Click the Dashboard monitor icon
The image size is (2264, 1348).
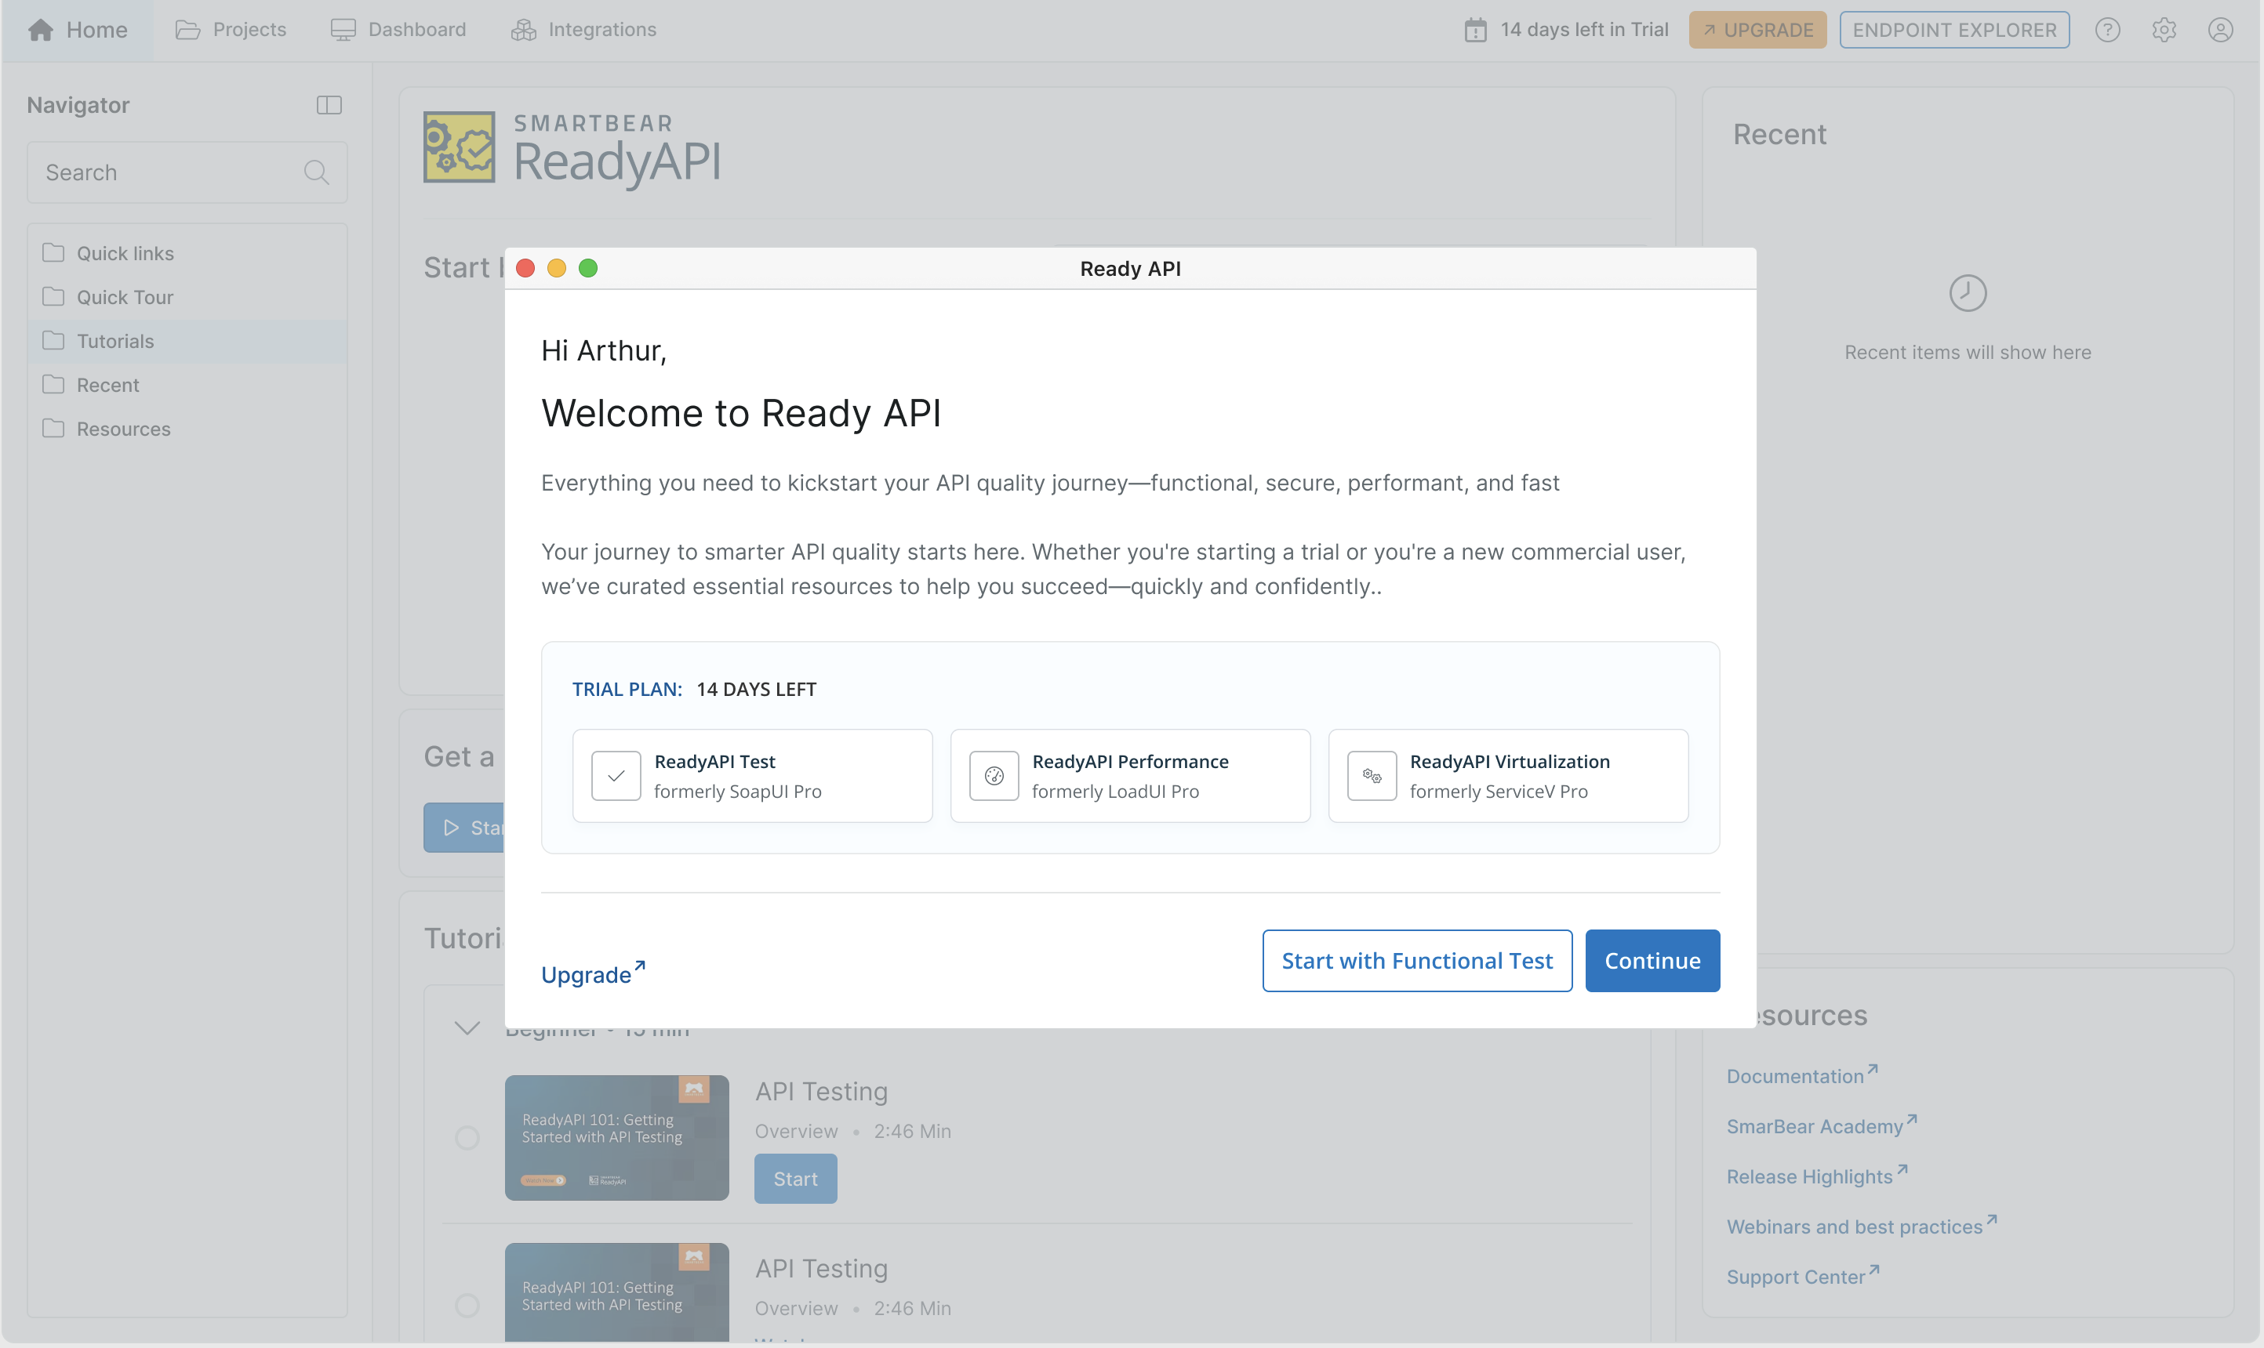coord(343,29)
